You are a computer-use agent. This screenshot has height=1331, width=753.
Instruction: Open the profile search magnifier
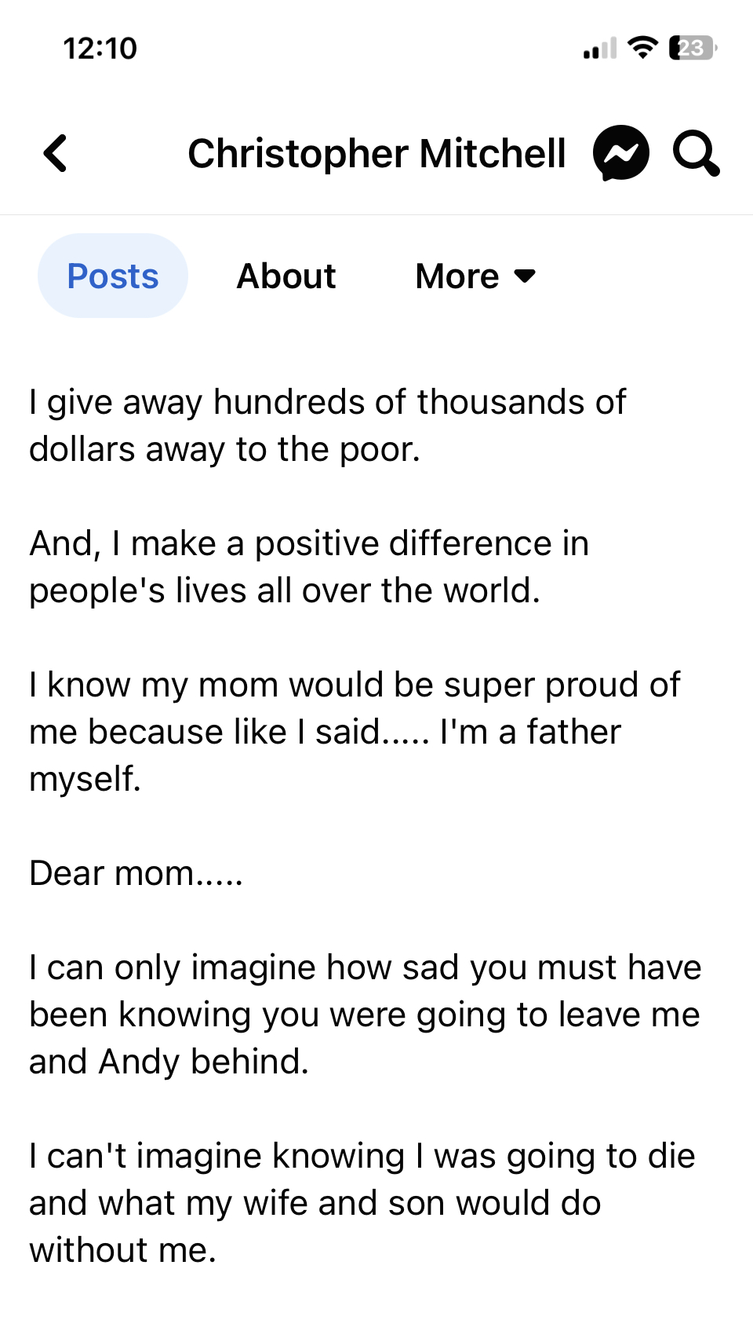coord(697,153)
